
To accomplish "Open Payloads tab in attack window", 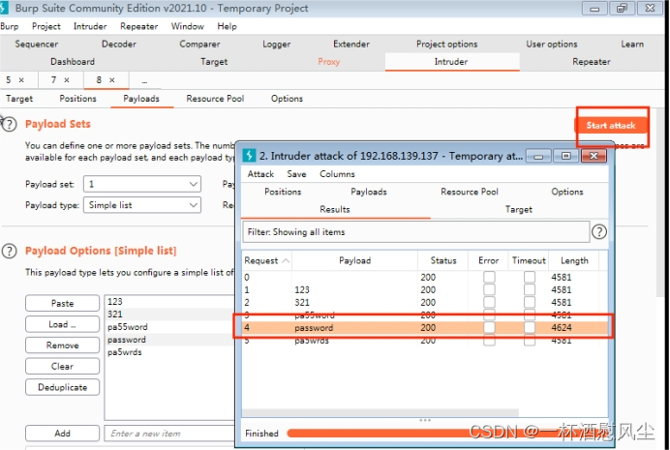I will click(369, 192).
